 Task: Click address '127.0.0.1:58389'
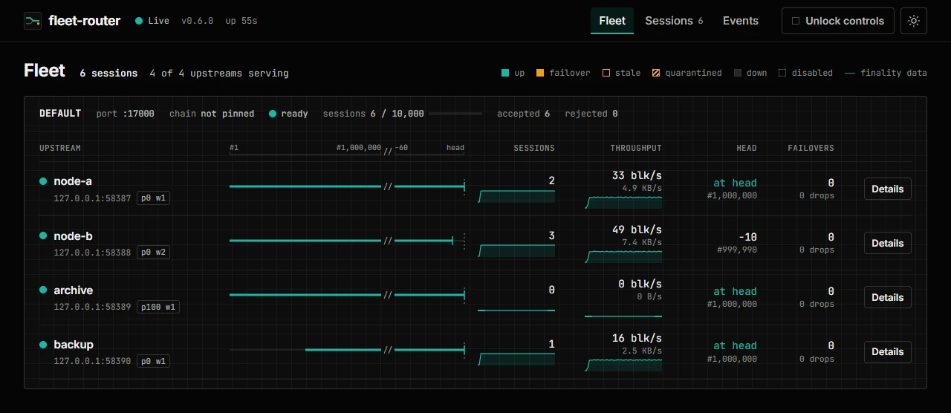pyautogui.click(x=92, y=307)
